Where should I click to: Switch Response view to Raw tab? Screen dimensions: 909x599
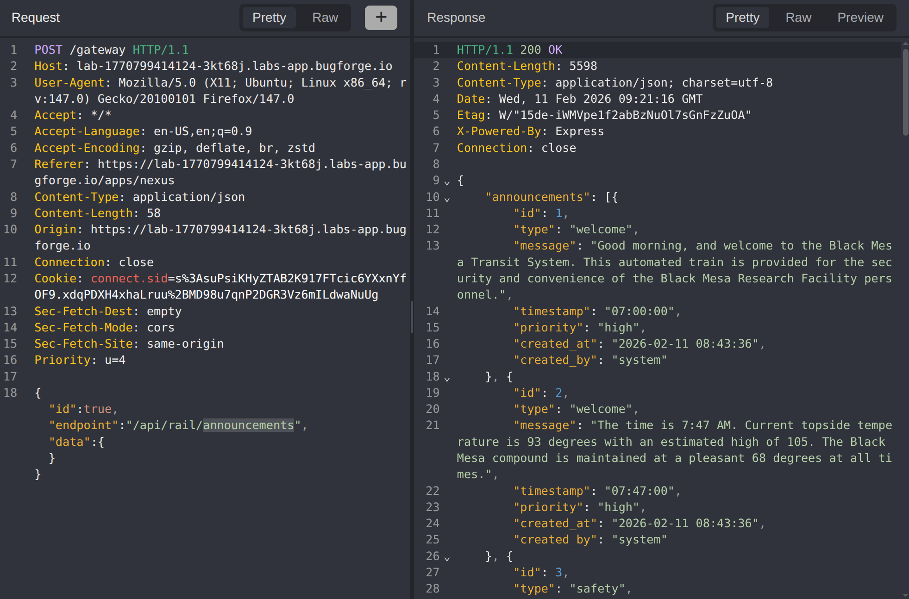(x=798, y=18)
